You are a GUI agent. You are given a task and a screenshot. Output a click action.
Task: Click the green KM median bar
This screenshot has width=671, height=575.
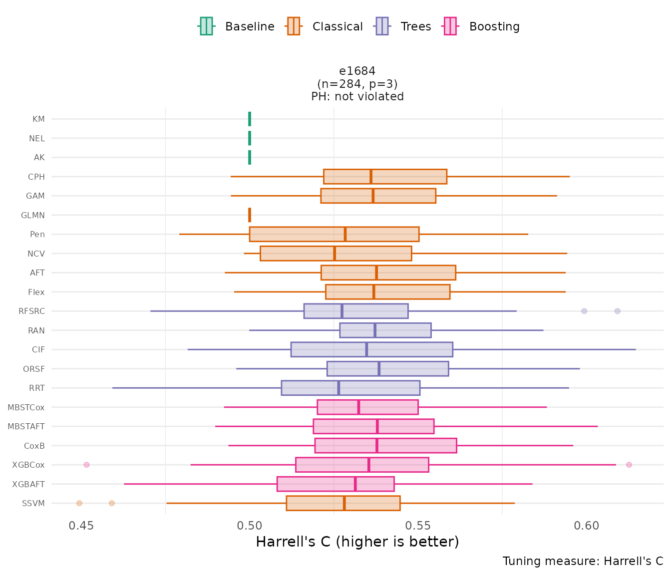[x=250, y=119]
